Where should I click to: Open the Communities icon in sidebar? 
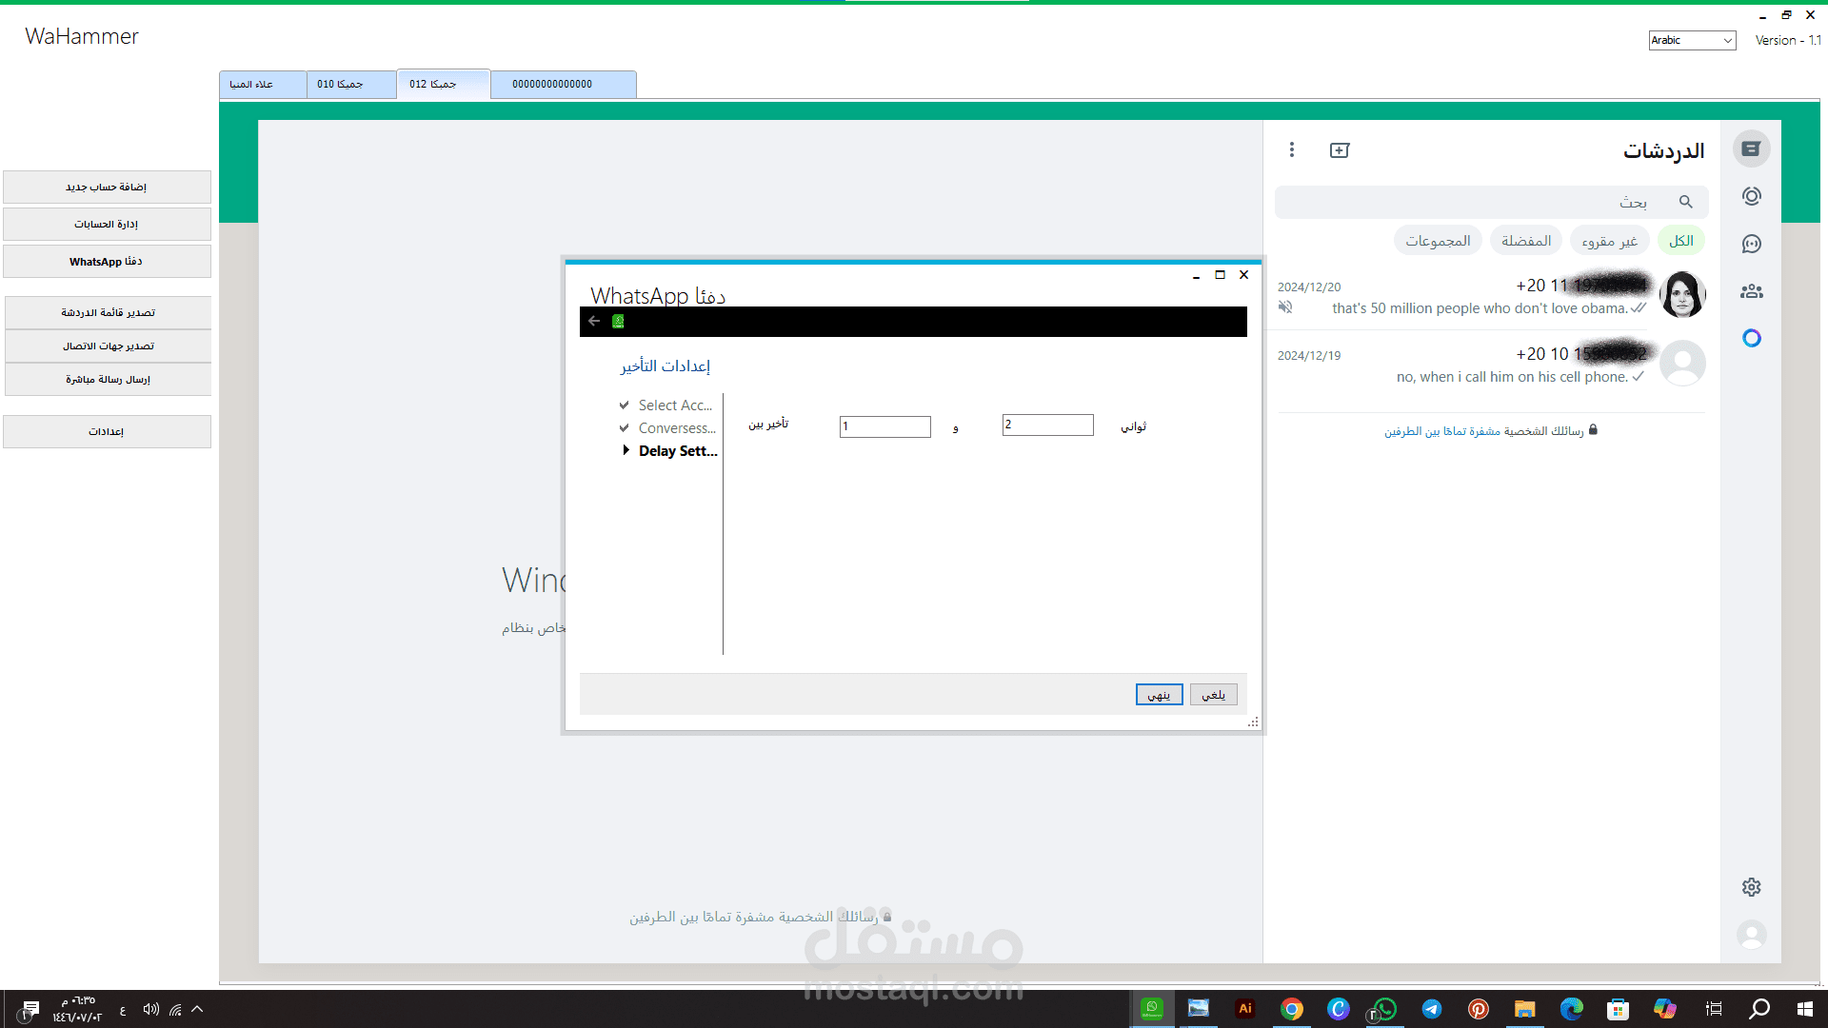[x=1751, y=291]
